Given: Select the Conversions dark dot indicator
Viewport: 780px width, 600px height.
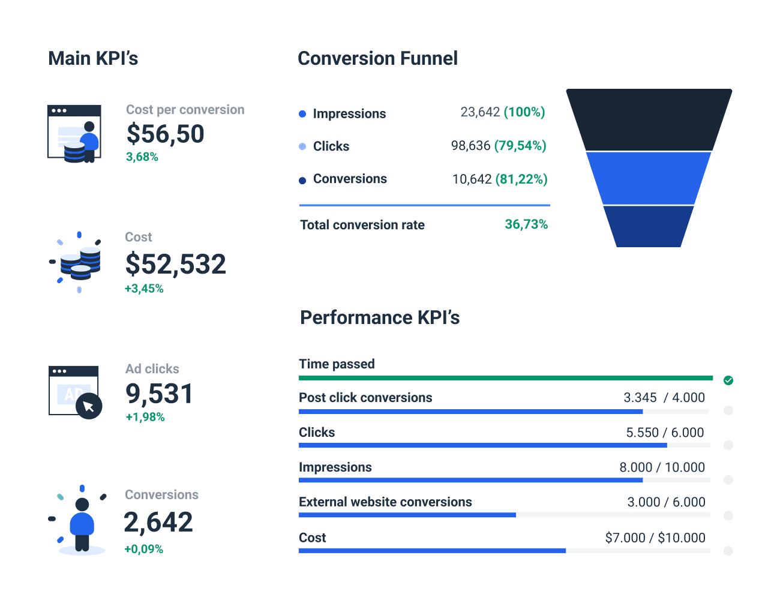Looking at the screenshot, I should point(302,179).
